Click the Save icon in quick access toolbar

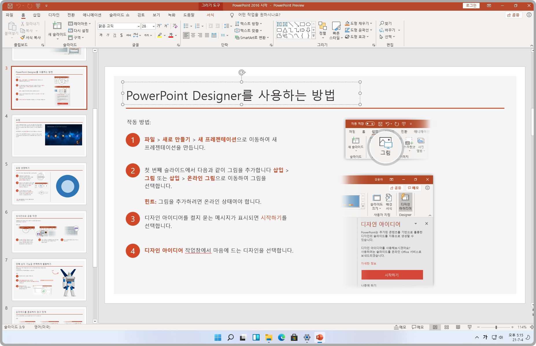pyautogui.click(x=10, y=5)
